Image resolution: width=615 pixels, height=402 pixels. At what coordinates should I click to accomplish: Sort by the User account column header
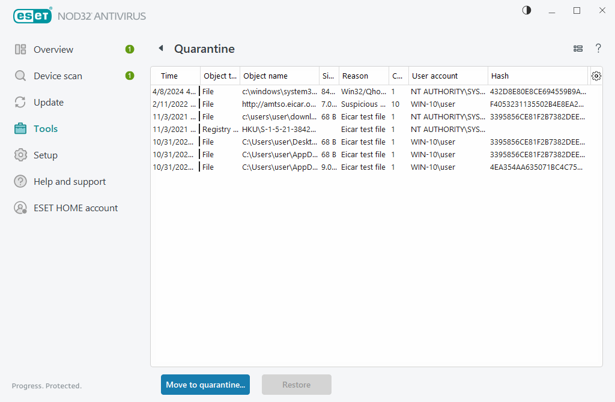448,76
